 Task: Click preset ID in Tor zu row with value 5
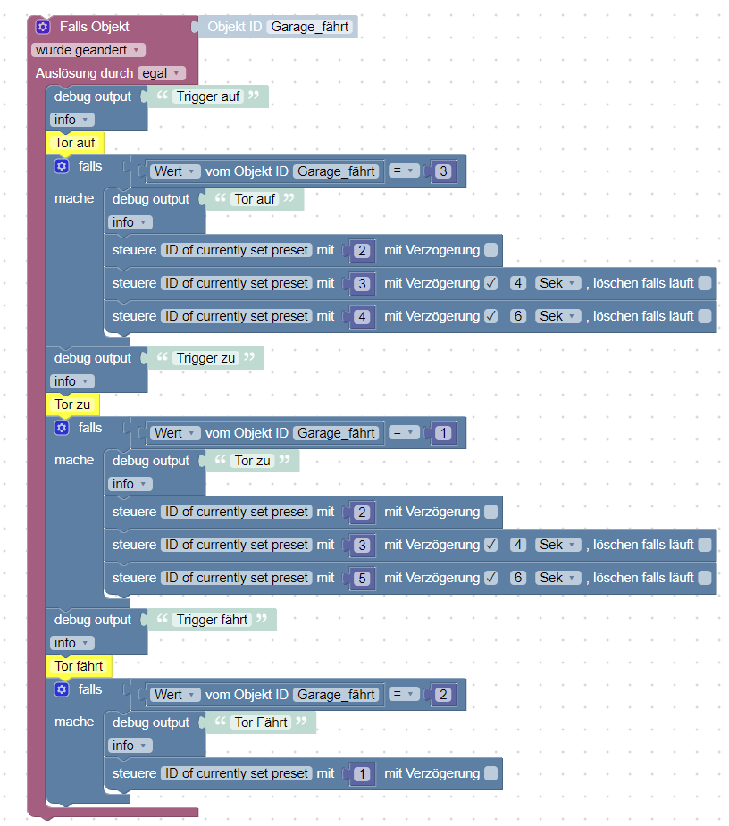[x=237, y=579]
